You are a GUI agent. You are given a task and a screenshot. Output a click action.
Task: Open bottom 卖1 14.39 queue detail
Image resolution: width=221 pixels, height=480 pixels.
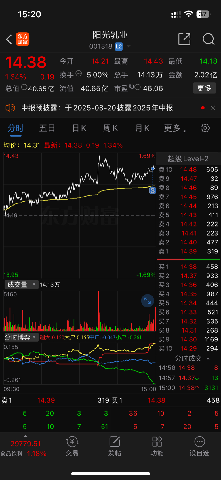click(x=55, y=400)
